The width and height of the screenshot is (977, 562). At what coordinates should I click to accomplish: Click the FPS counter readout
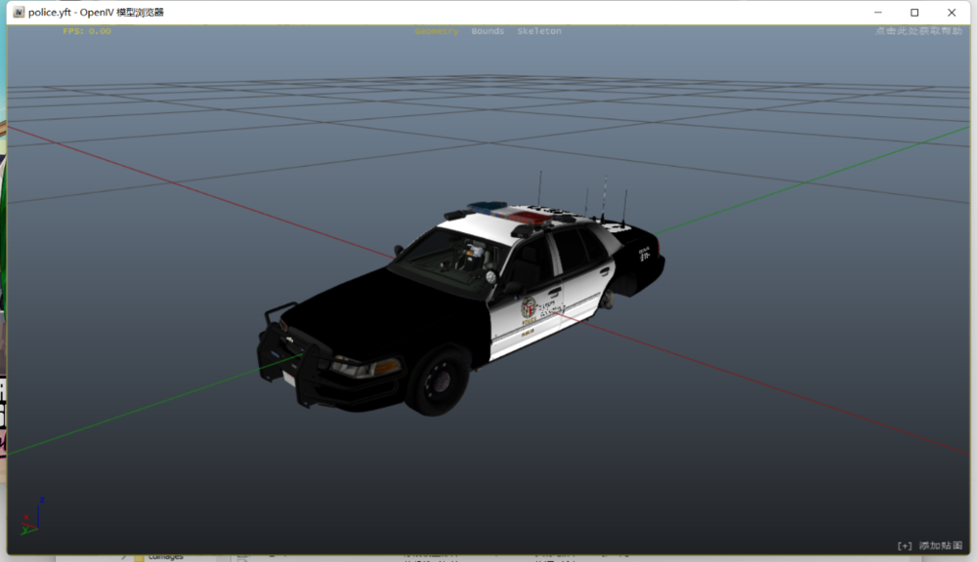pyautogui.click(x=84, y=30)
